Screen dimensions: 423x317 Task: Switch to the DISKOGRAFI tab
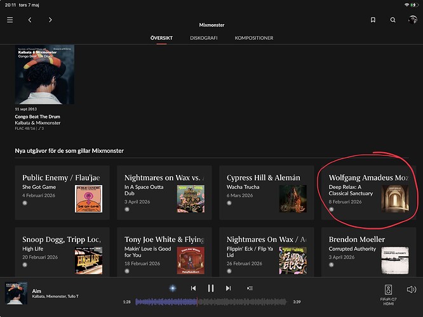204,38
